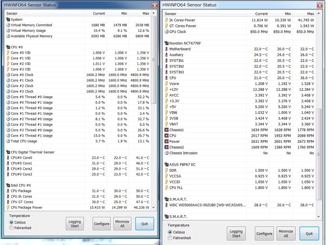
Task: Select Fahrenheit in the left window
Action: pos(12,228)
